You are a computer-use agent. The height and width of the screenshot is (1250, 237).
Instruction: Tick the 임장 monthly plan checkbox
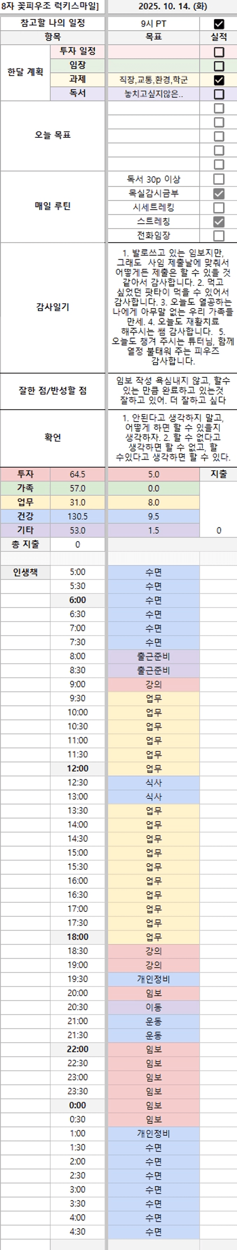click(219, 66)
